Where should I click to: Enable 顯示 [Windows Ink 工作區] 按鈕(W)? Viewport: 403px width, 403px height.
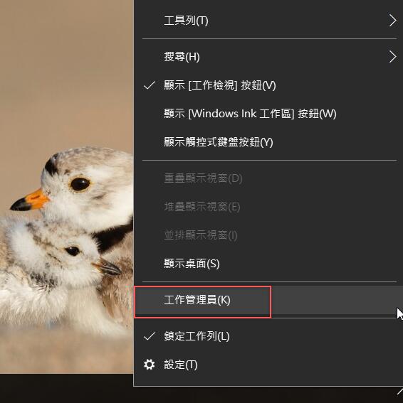tap(268, 114)
